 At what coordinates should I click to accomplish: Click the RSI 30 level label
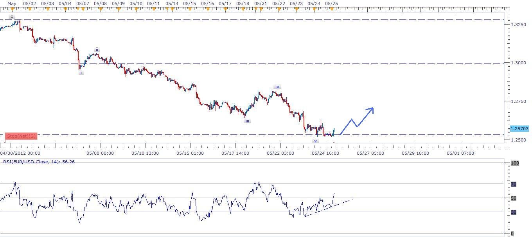coord(513,212)
